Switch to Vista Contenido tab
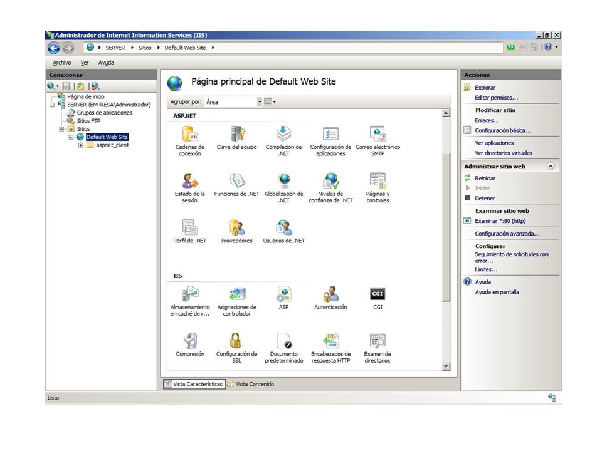 click(x=250, y=384)
